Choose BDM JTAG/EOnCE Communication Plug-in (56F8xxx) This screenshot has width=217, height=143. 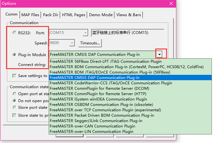[130, 72]
